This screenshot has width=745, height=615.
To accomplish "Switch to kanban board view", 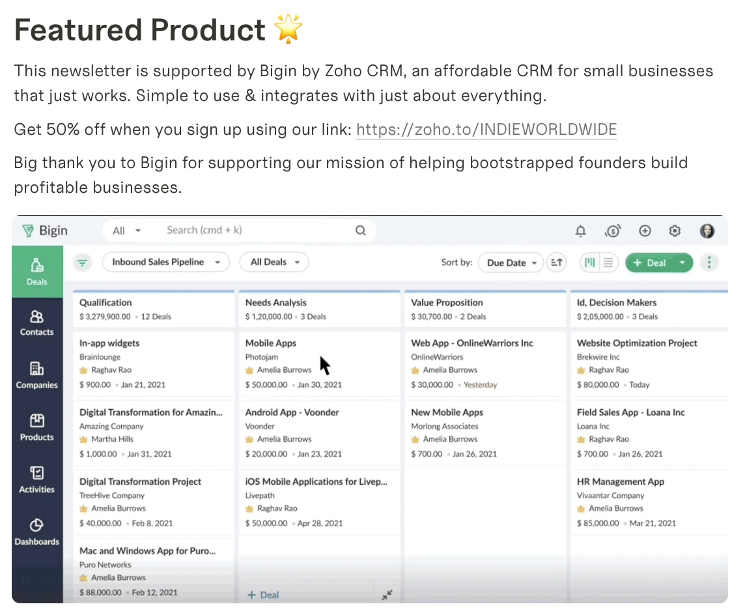I will (590, 263).
